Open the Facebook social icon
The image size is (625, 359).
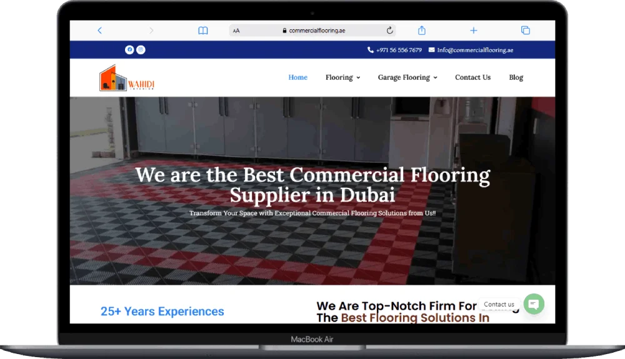coord(129,50)
